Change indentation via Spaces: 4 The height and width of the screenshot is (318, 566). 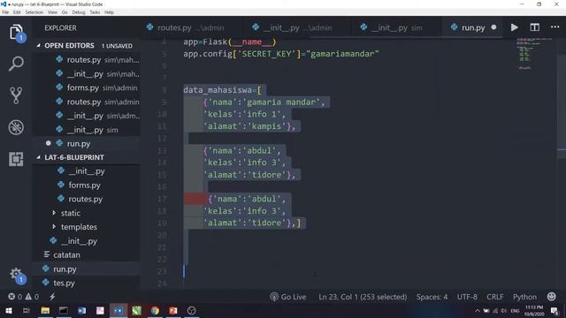coord(432,297)
